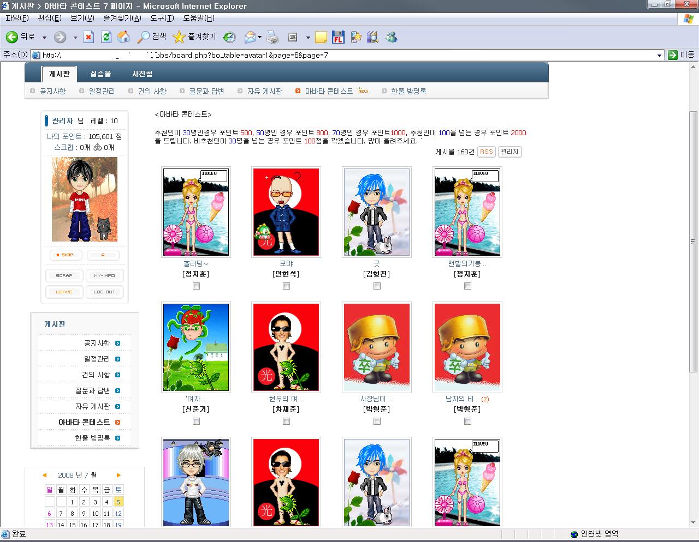
Task: Expand the address bar dropdown
Action: tap(659, 55)
